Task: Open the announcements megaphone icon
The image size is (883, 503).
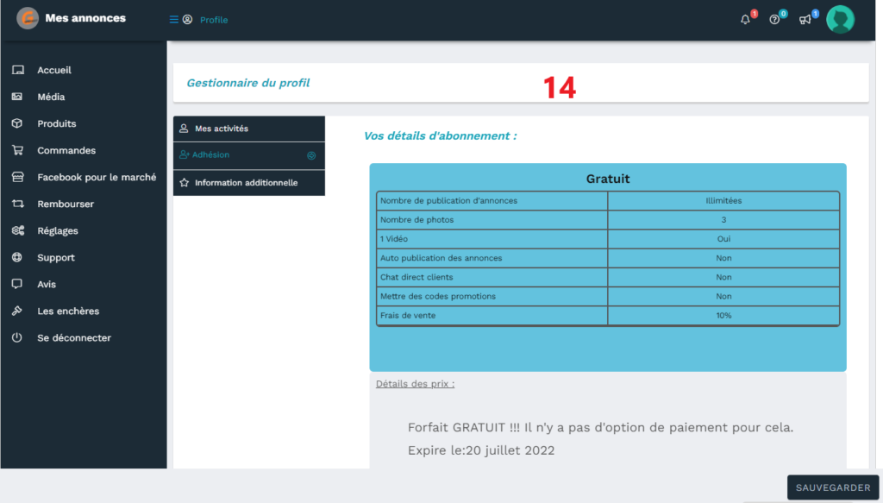Action: pyautogui.click(x=805, y=20)
